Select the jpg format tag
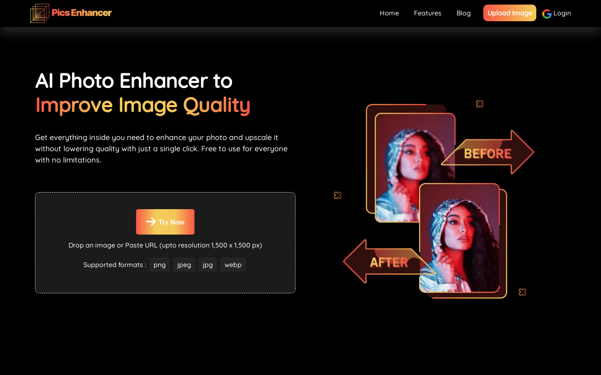The image size is (601, 375). pos(207,265)
